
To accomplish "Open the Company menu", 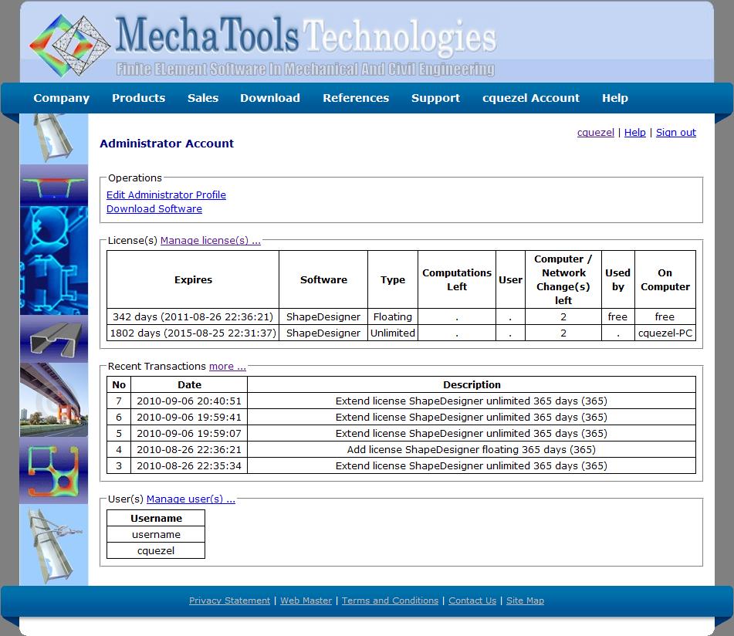I will (61, 98).
